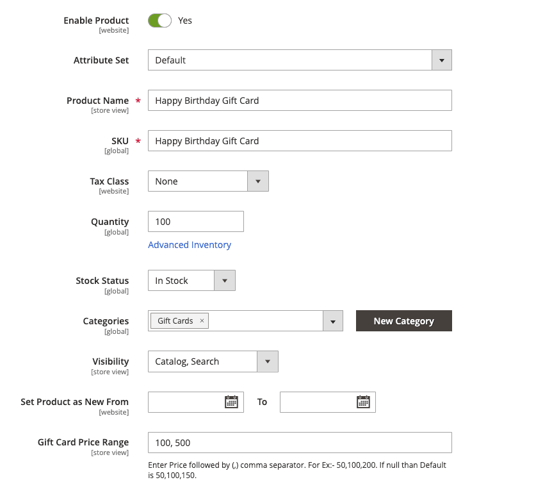552x489 pixels.
Task: Open the Visibility dropdown arrow
Action: point(267,361)
